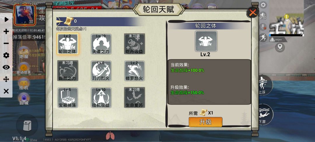Screen dimensions: 315x142
Task: Click the player avatar portrait
Action: (x=25, y=15)
